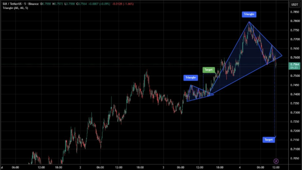Screen dimensions: 302x170
Task: Click the 0.7650 price axis label
Action: (295, 49)
